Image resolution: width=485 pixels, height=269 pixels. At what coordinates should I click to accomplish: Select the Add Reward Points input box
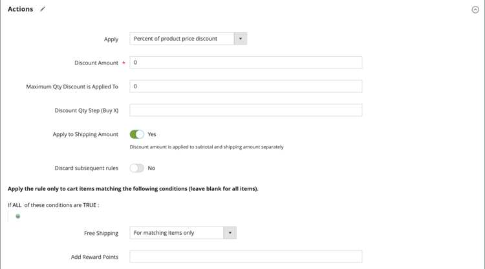(x=246, y=257)
